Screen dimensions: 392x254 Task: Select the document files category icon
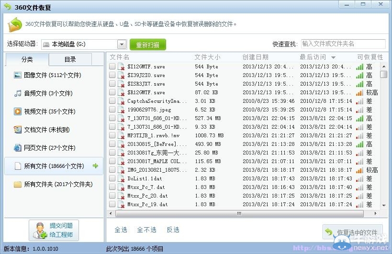pos(18,130)
